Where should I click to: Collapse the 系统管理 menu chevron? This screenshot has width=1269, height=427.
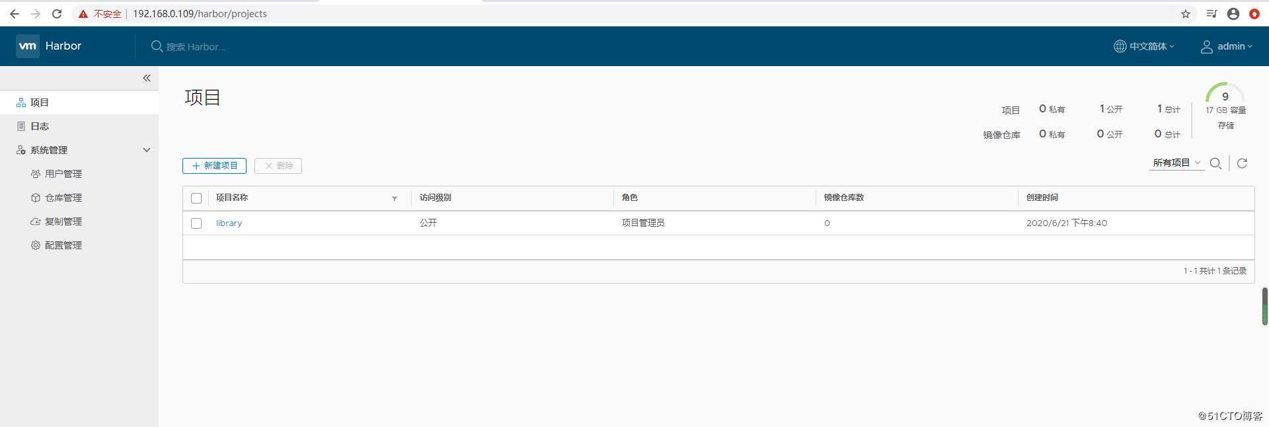tap(147, 150)
